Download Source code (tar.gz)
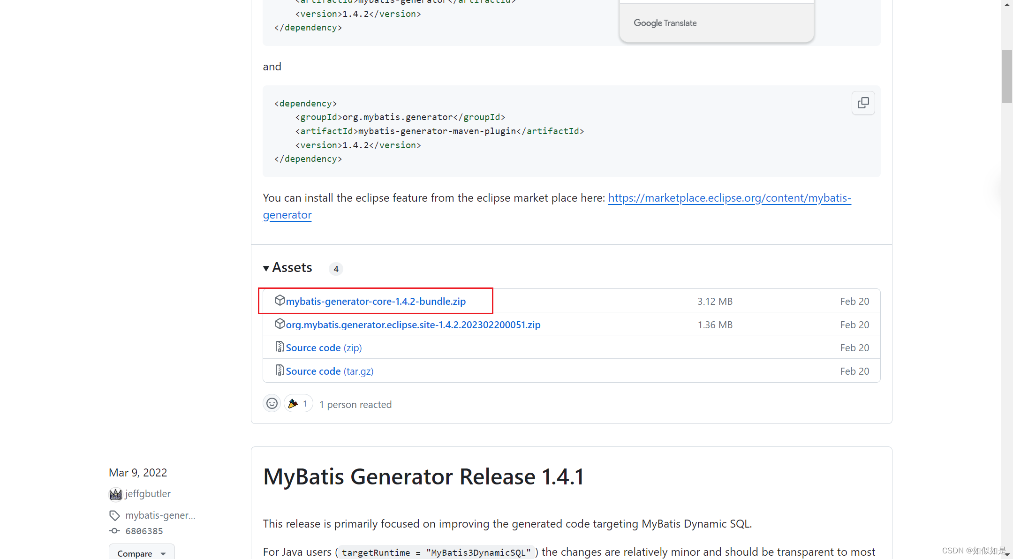This screenshot has height=559, width=1013. click(329, 371)
